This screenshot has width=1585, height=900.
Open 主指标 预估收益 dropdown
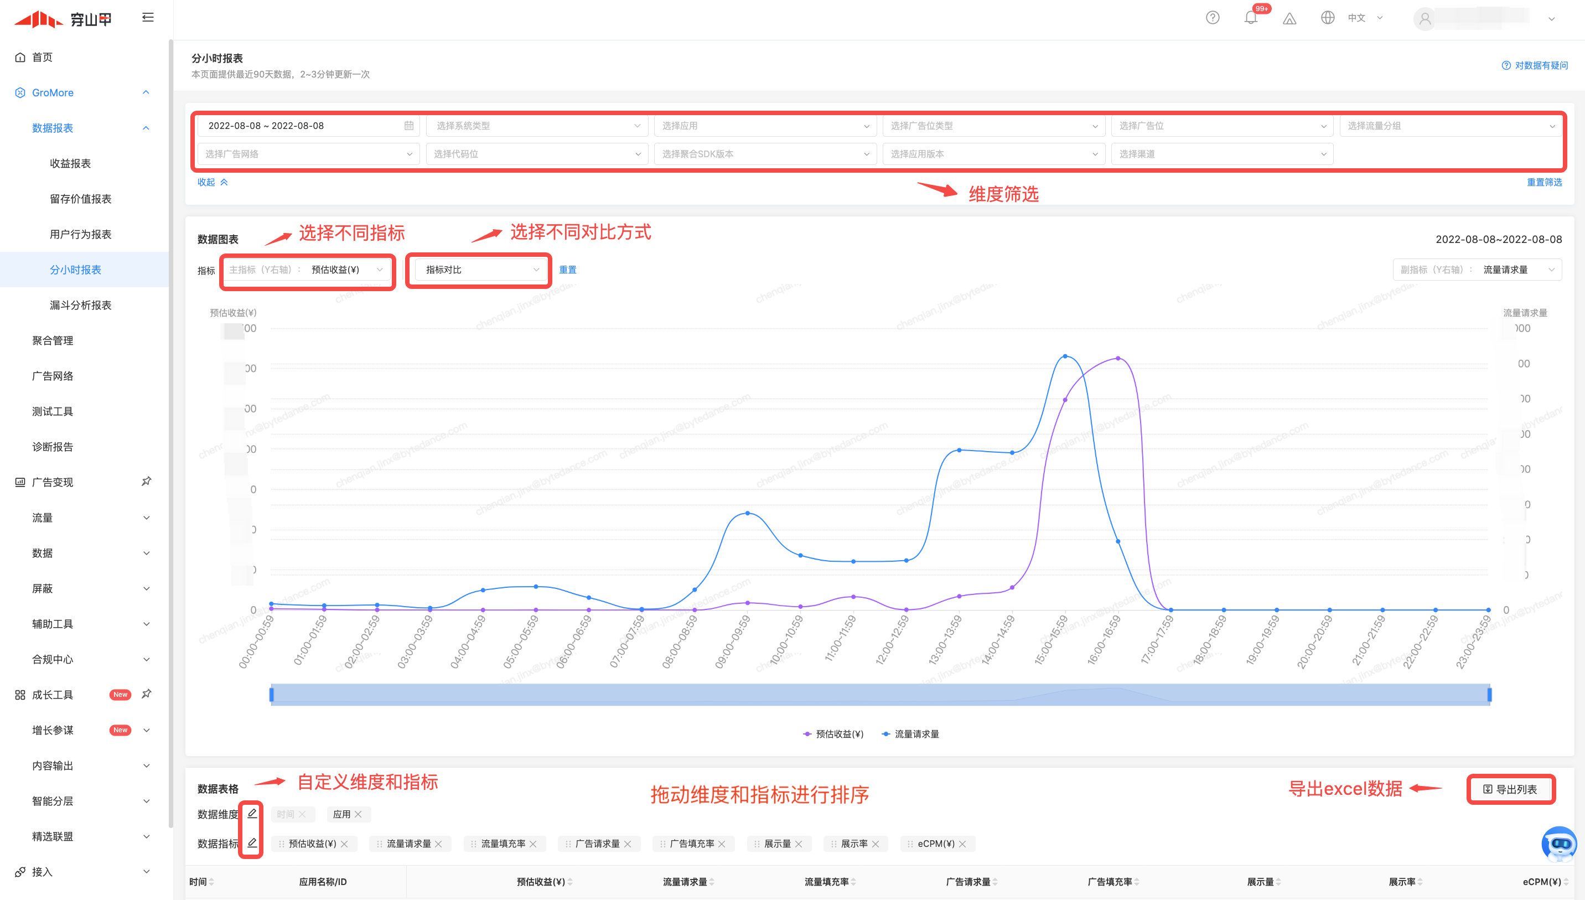pos(307,270)
